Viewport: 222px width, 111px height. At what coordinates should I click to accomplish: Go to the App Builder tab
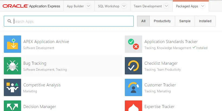point(75,6)
